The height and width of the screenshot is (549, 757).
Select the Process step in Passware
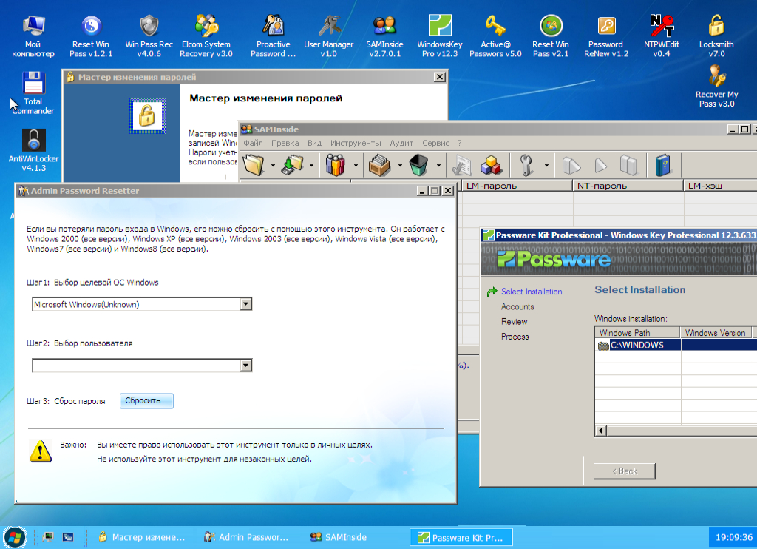(x=515, y=337)
